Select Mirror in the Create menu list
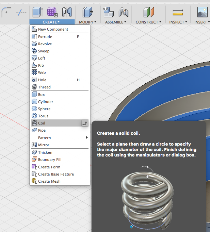This screenshot has width=210, height=232. coord(60,145)
